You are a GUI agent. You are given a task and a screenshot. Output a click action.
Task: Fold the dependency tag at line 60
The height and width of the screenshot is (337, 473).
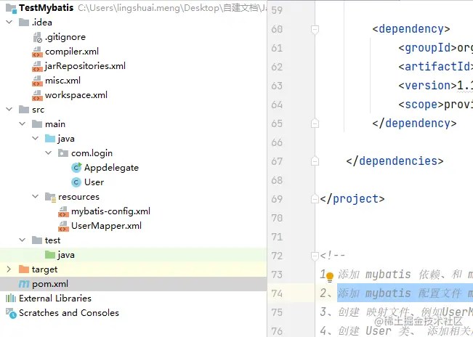click(x=315, y=30)
